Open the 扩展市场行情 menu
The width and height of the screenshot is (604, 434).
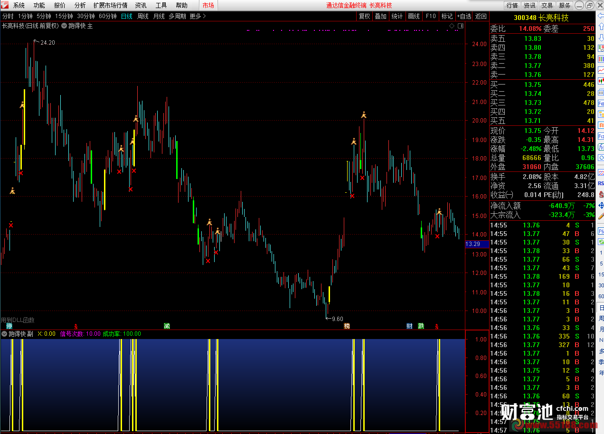coord(110,5)
